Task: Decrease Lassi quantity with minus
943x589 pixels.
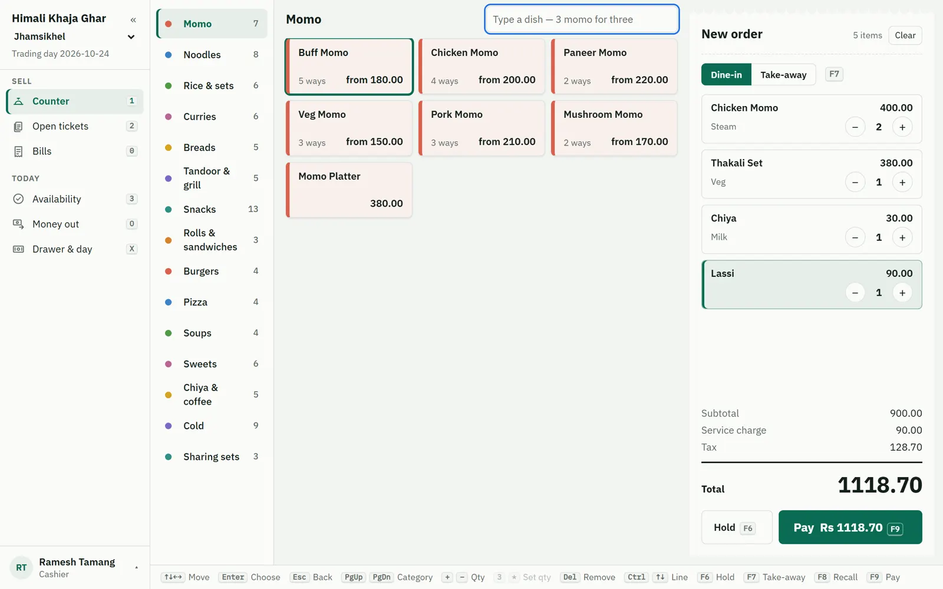Action: [855, 293]
